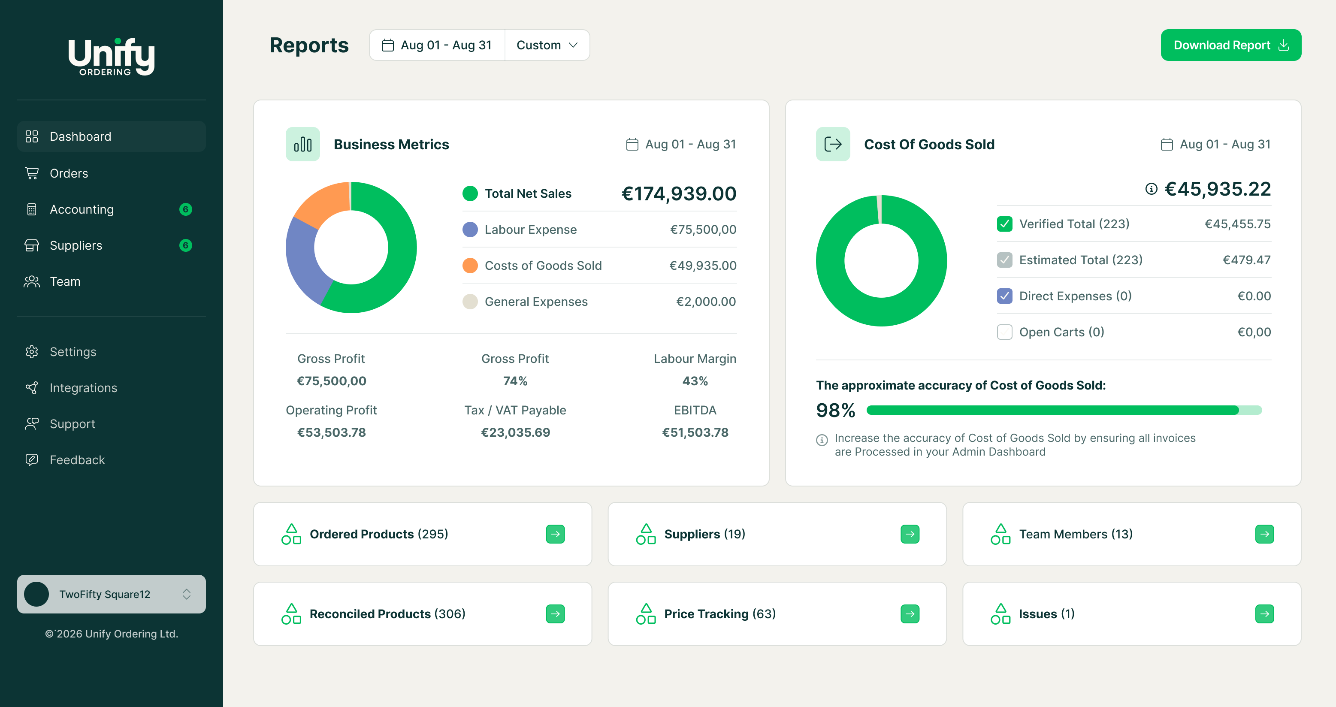This screenshot has width=1336, height=707.
Task: Go to Dashboard in sidebar
Action: (112, 136)
